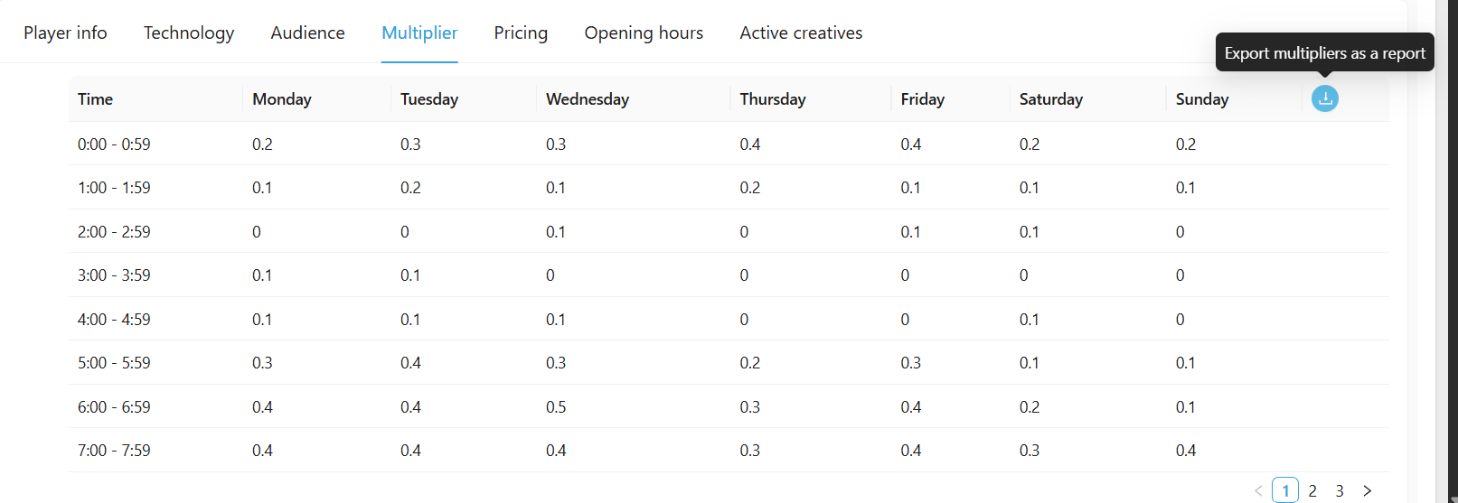
Task: Open the Opening hours tab
Action: (x=644, y=33)
